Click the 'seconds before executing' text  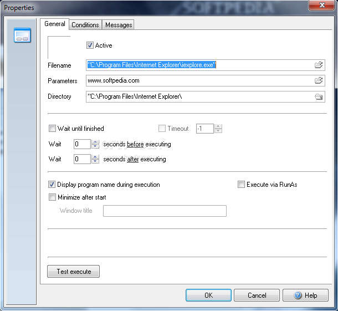(x=137, y=144)
